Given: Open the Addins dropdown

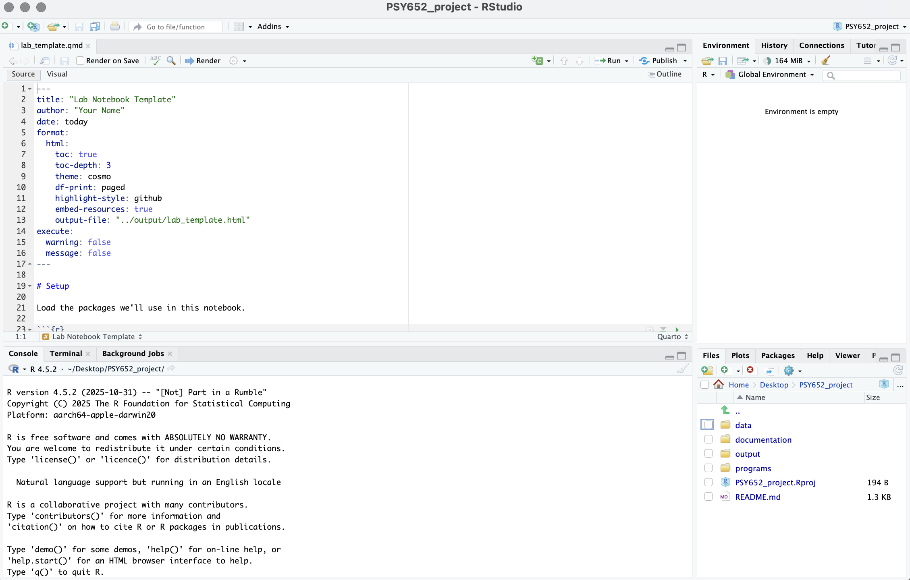Looking at the screenshot, I should [x=273, y=27].
